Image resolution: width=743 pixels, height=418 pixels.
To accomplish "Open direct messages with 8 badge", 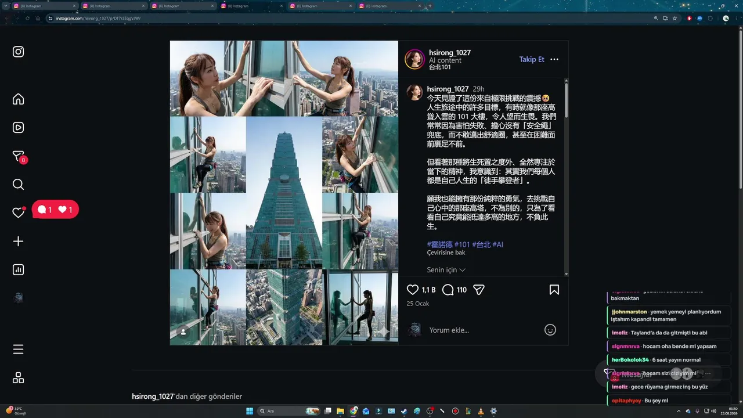I will (x=19, y=157).
